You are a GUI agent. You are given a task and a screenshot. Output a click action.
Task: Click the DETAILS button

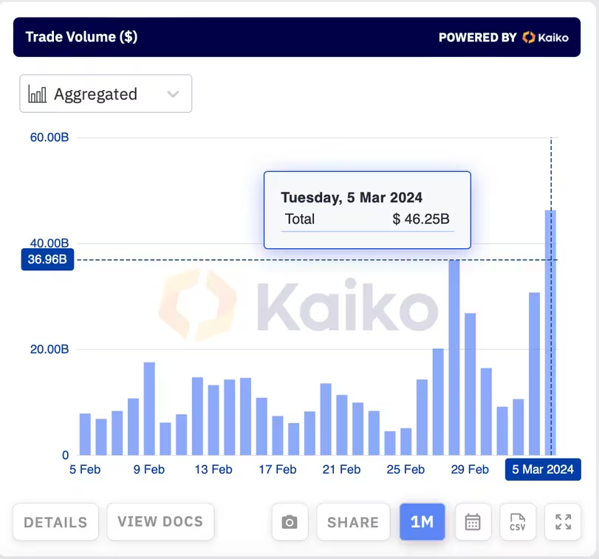tap(56, 522)
